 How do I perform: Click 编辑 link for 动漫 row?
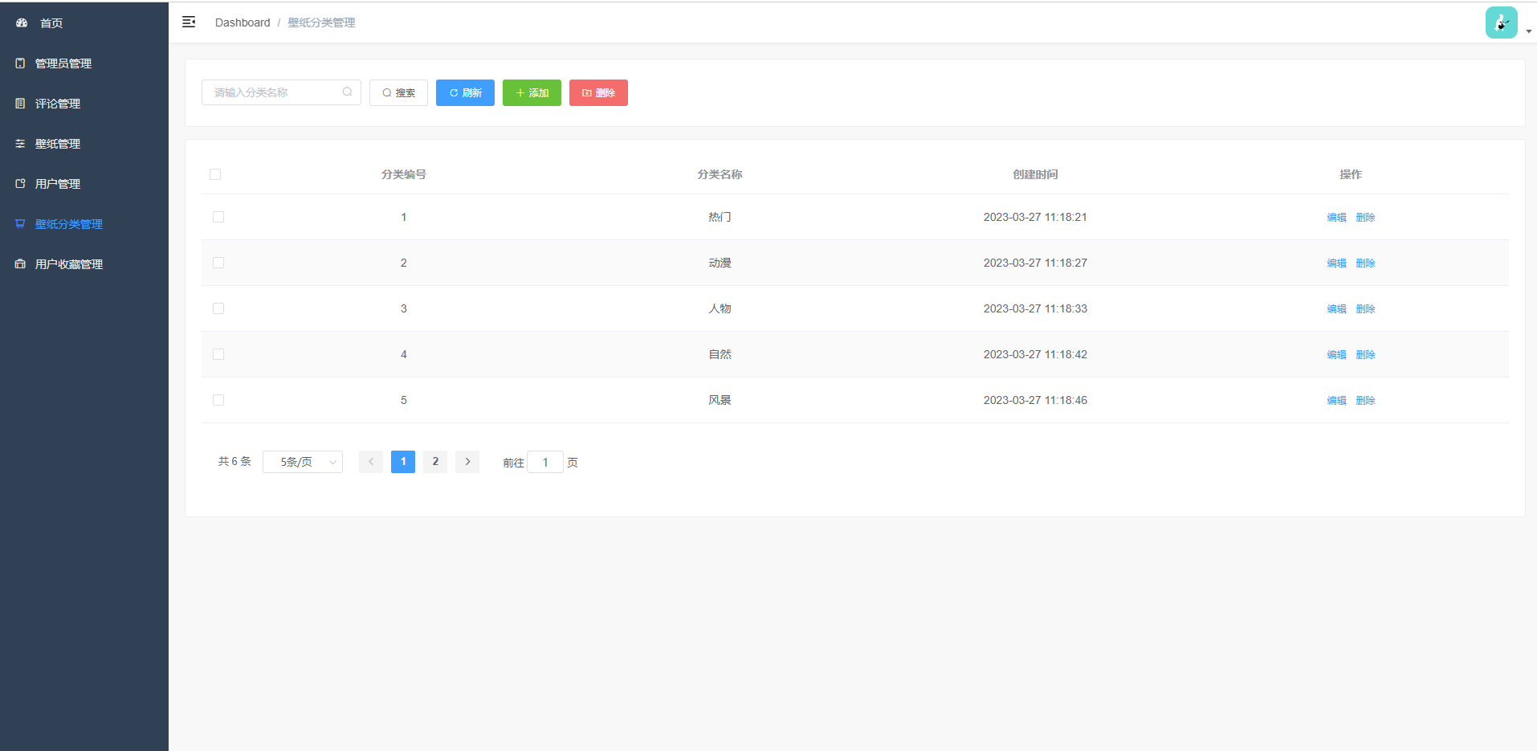pos(1336,263)
